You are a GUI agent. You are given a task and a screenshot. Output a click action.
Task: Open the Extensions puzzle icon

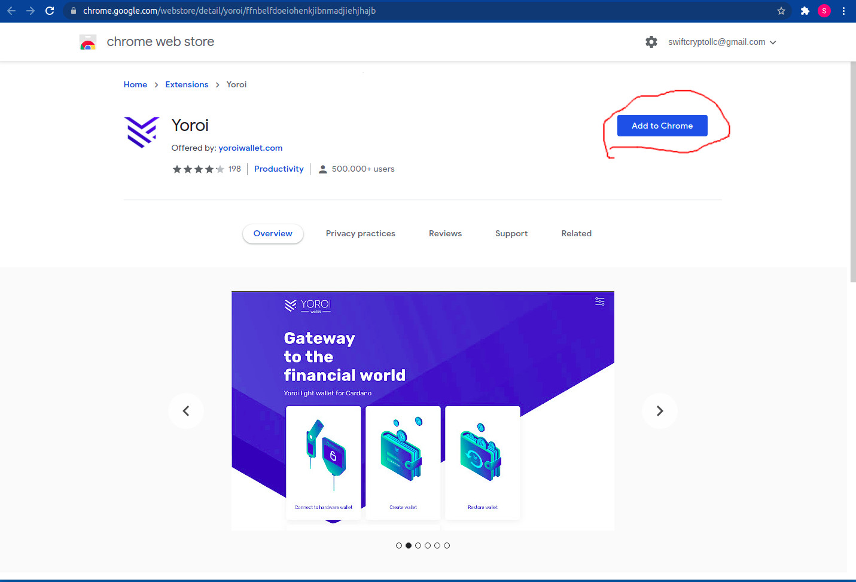[805, 11]
